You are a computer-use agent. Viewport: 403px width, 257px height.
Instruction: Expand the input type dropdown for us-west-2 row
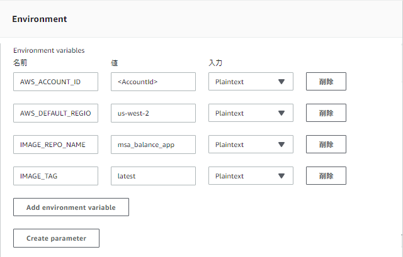click(251, 113)
